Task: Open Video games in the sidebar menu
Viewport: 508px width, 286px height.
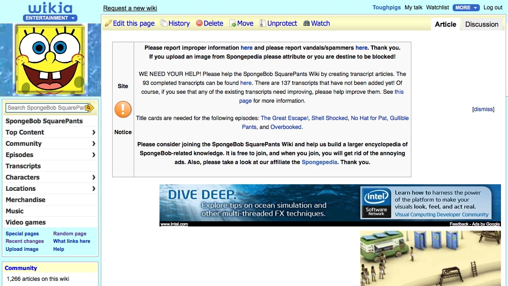Action: [26, 223]
